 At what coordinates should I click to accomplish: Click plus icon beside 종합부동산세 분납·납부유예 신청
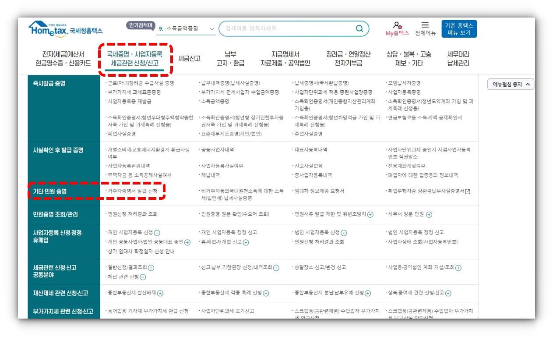368,293
